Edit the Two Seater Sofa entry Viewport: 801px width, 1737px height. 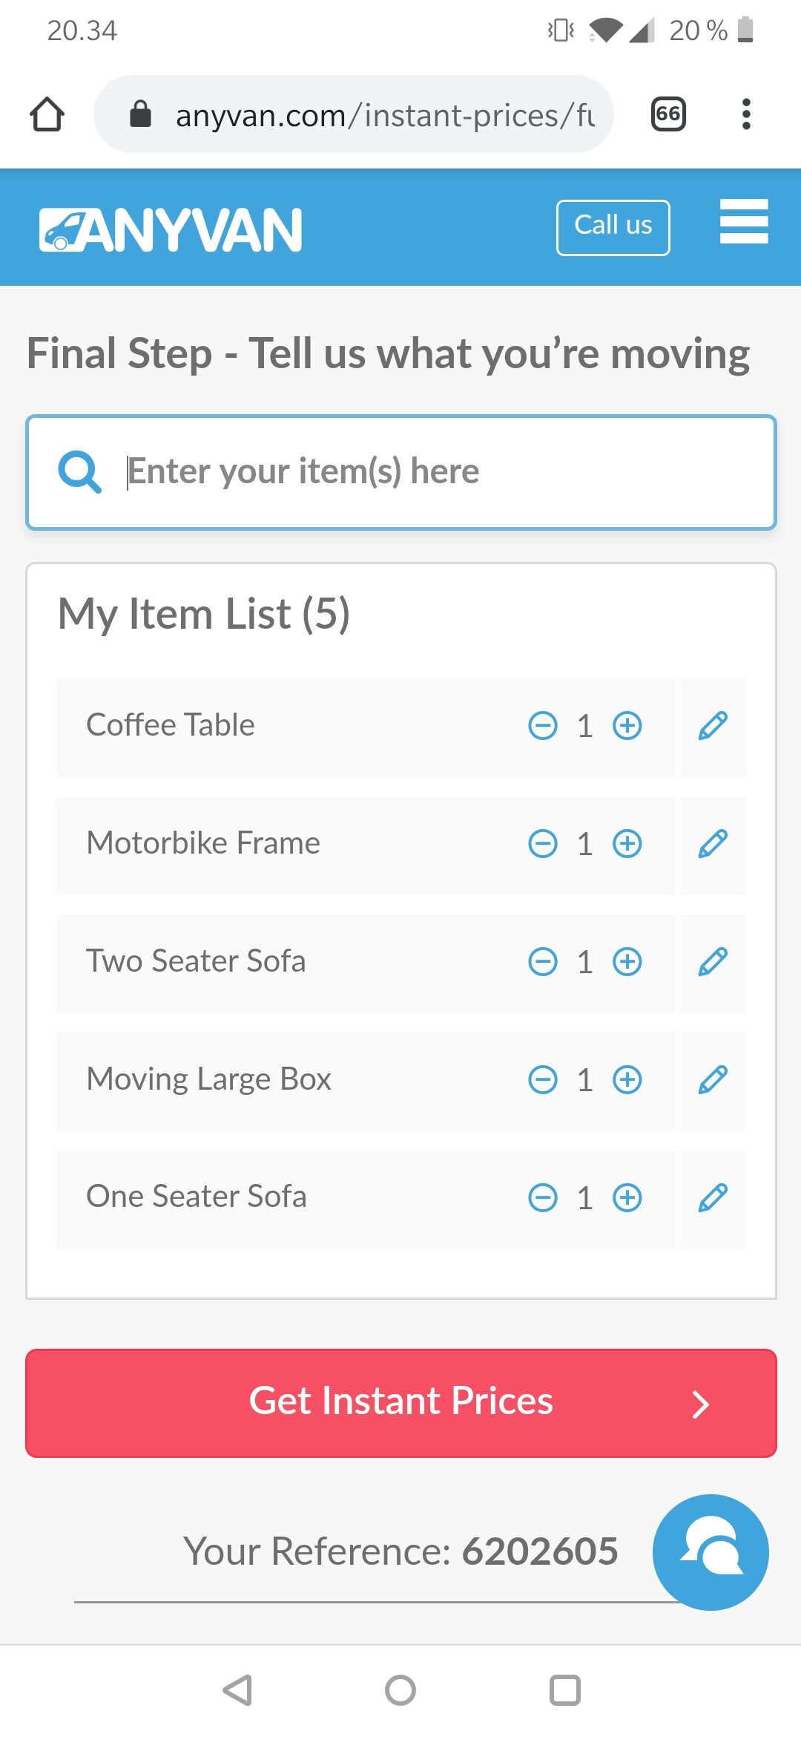713,962
